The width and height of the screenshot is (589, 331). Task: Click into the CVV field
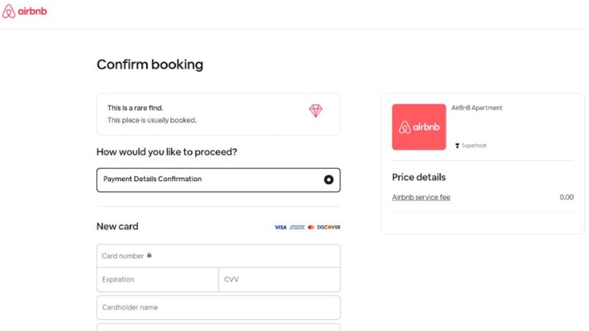(x=279, y=280)
